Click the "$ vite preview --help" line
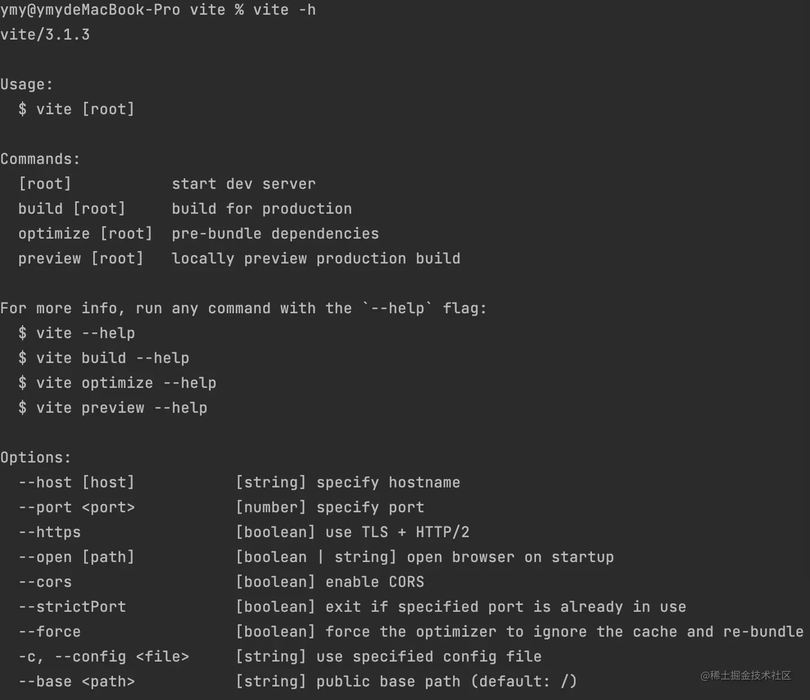This screenshot has height=700, width=810. click(113, 408)
